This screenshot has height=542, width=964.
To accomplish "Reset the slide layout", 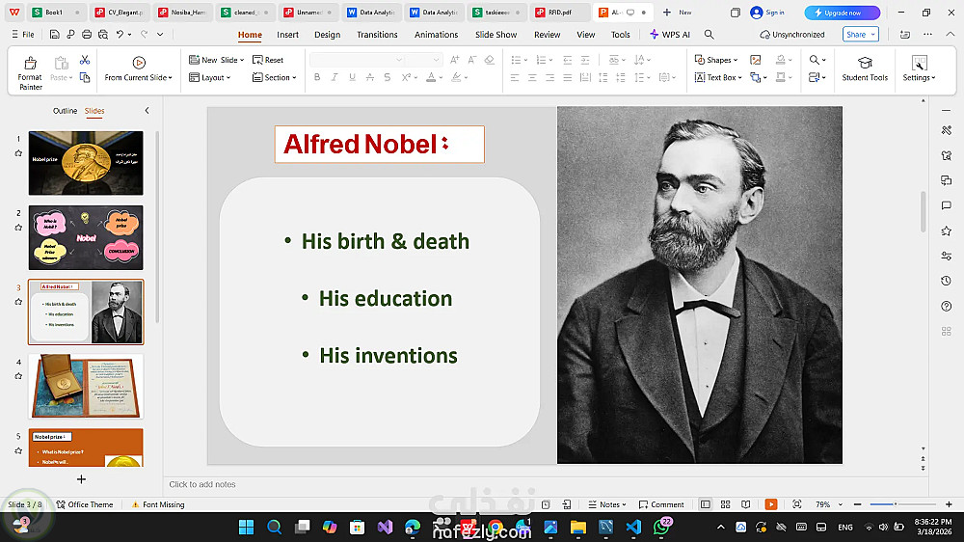I will (x=268, y=60).
